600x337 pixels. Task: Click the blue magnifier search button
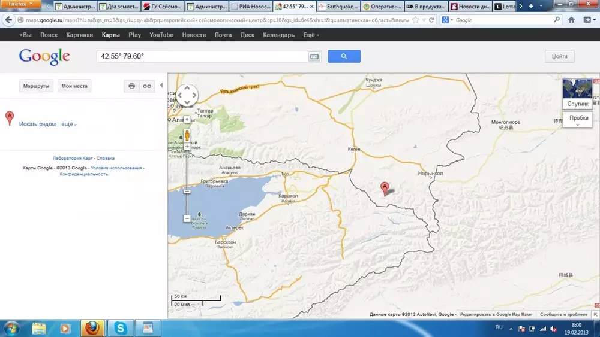[x=344, y=56]
